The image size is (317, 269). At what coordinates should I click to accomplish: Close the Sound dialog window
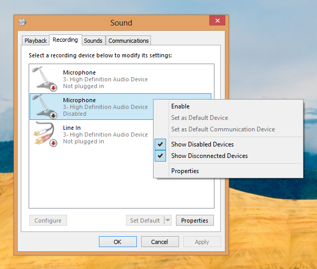coord(218,20)
